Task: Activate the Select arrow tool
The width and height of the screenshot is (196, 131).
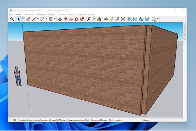Action: [19, 19]
